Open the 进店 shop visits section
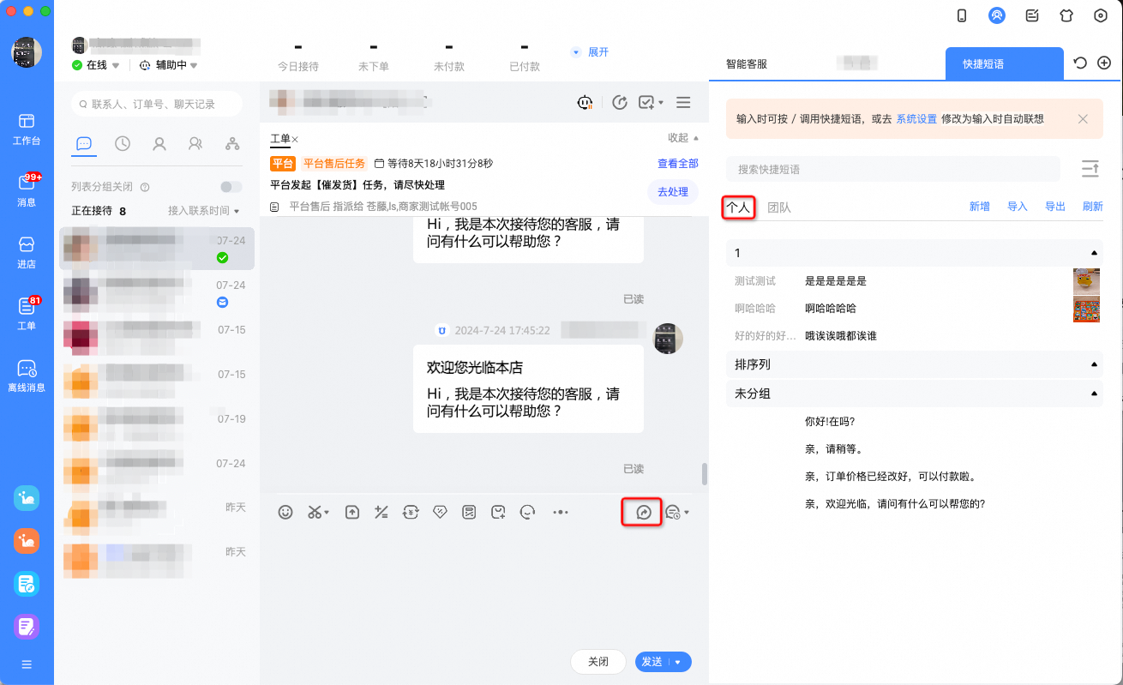This screenshot has width=1123, height=685. (27, 252)
